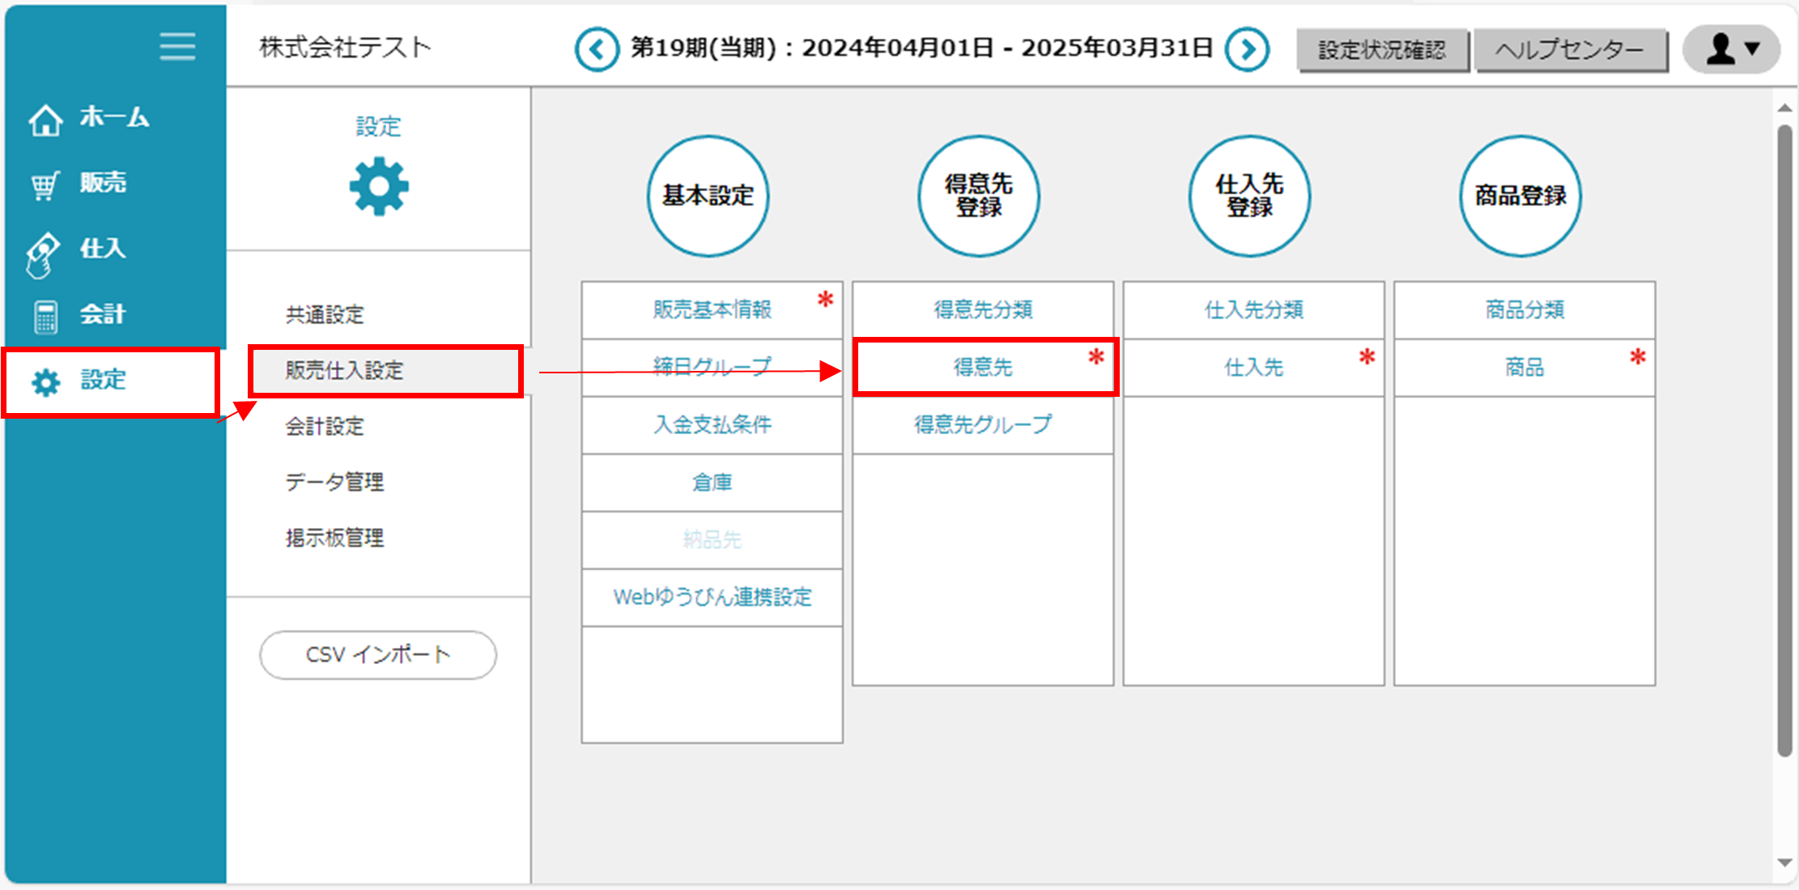Select 共通設定 in settings menu
This screenshot has width=1799, height=890.
(325, 314)
